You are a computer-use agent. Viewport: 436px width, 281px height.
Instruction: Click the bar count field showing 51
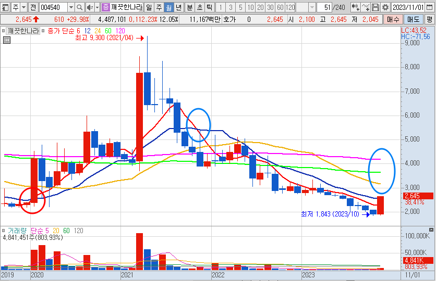(x=324, y=7)
